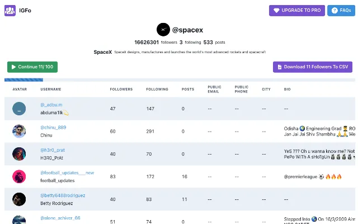Click display name Betty Rodriguez
Image resolution: width=358 pixels, height=224 pixels.
56,203
